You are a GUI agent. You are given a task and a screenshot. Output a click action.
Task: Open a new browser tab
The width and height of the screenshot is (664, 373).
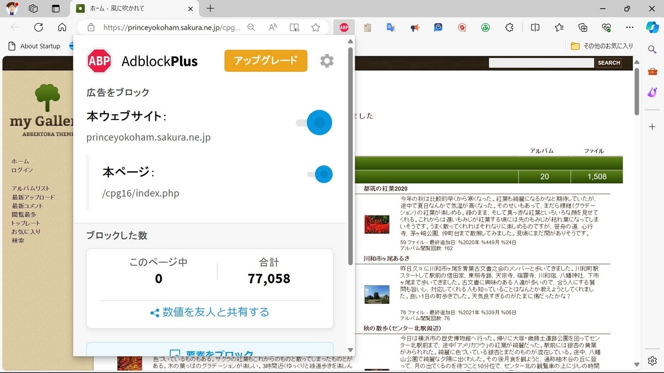[x=210, y=8]
